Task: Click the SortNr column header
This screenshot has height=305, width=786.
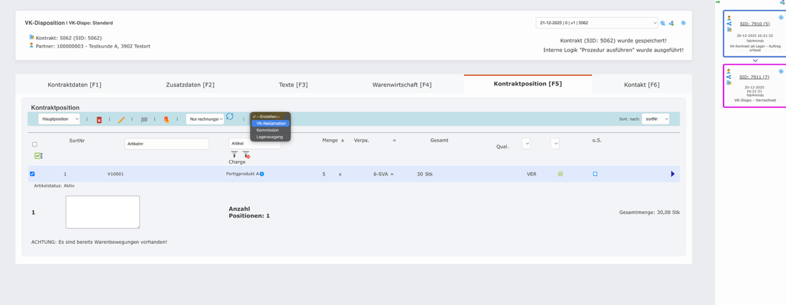Action: click(77, 140)
